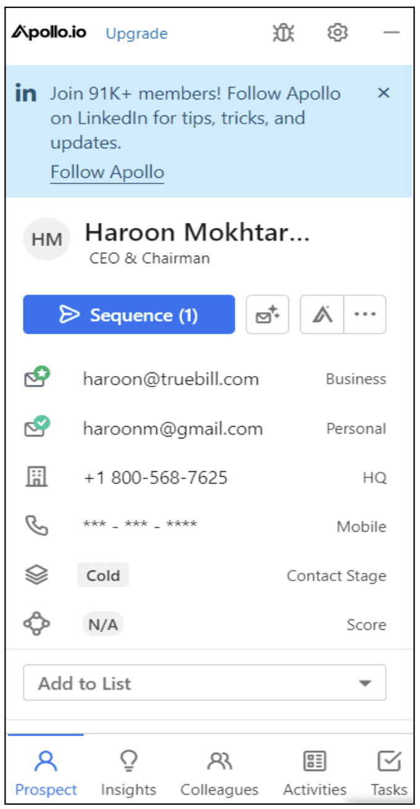The image size is (420, 809).
Task: Click the Apollo.io logo
Action: click(49, 32)
